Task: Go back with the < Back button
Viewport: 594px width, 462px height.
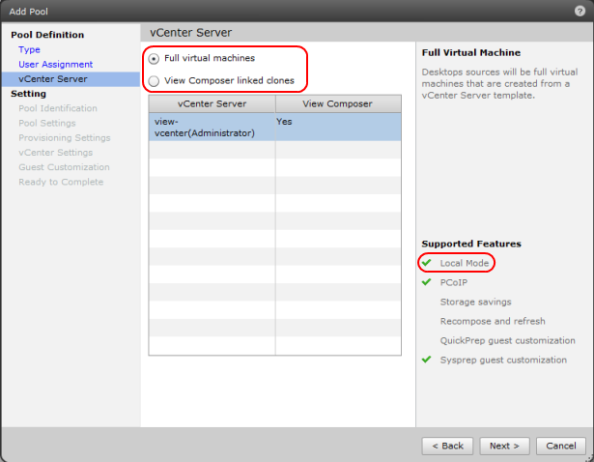Action: [447, 446]
